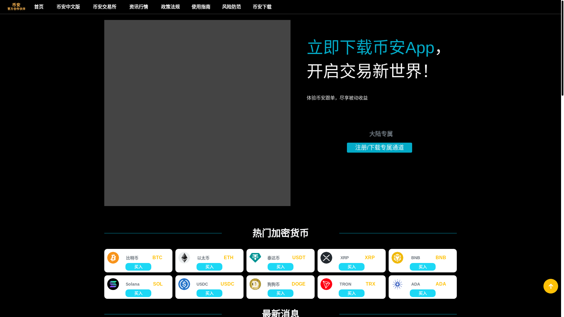Image resolution: width=564 pixels, height=317 pixels.
Task: Open the 风险防范 menu item
Action: [231, 7]
